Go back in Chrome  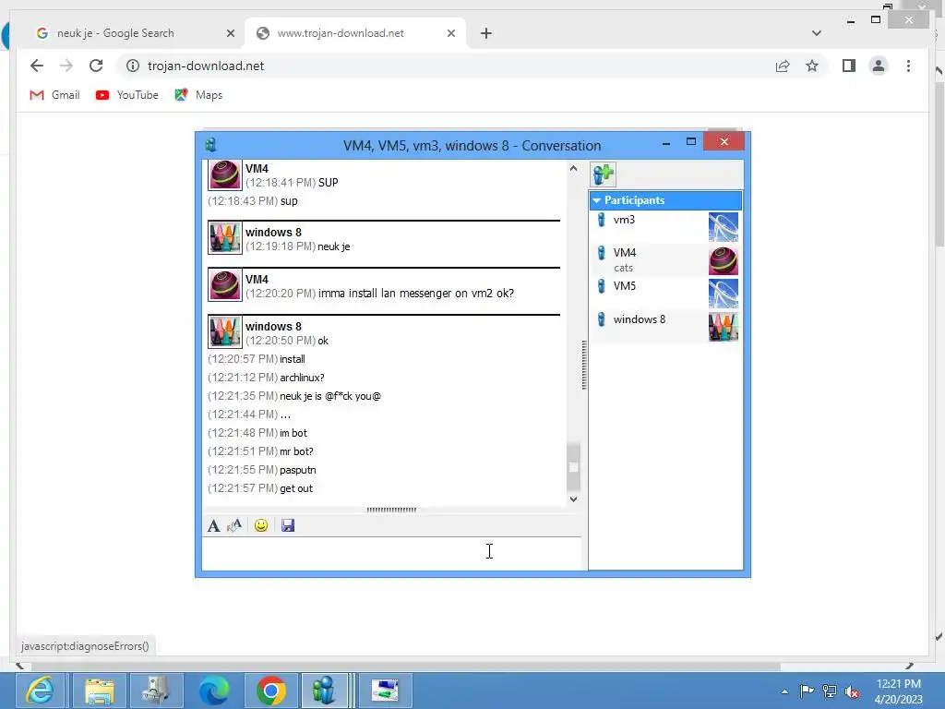tap(37, 66)
